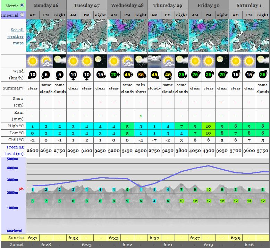The height and width of the screenshot is (248, 270).
Task: Click Wednesday night 65 km/h wind icon
Action: [141, 75]
